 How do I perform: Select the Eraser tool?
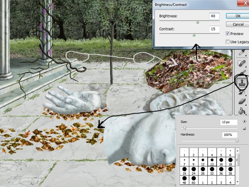pos(242,101)
